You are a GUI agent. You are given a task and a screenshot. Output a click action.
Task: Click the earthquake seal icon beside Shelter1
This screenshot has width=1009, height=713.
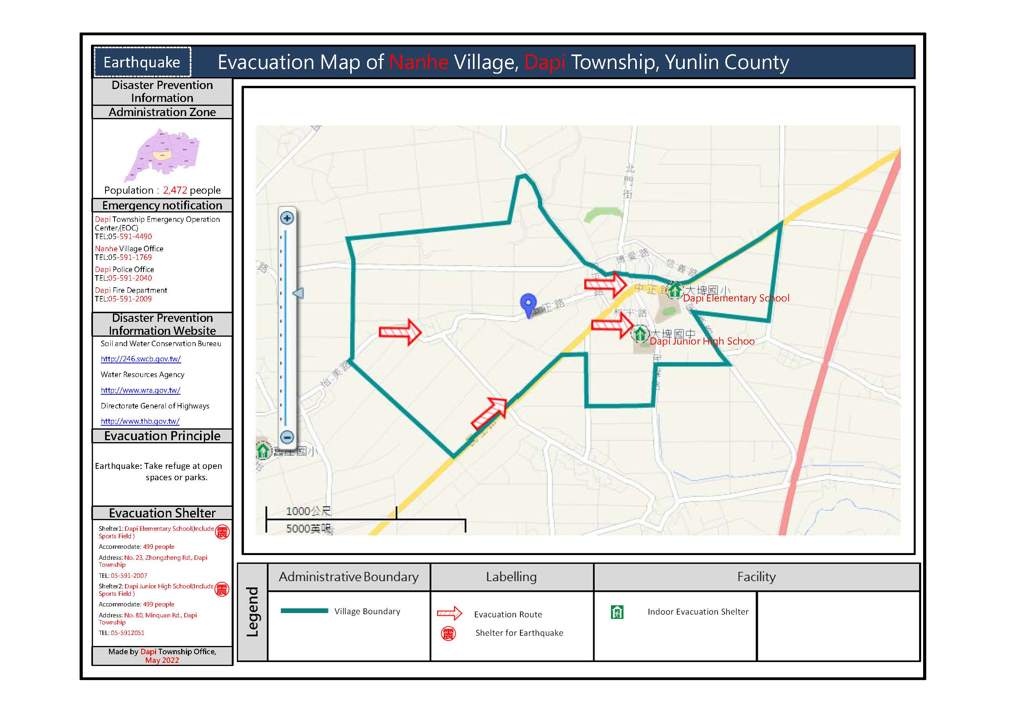tap(222, 532)
